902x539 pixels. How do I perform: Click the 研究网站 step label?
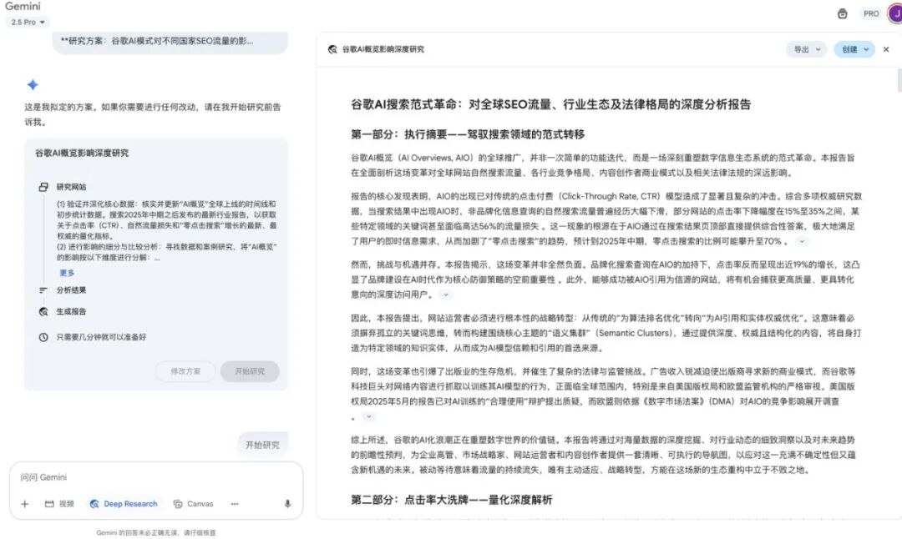pos(71,187)
